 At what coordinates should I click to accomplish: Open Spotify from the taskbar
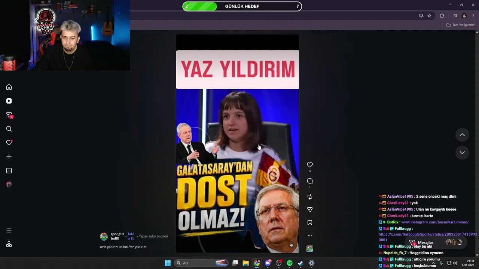click(x=290, y=263)
